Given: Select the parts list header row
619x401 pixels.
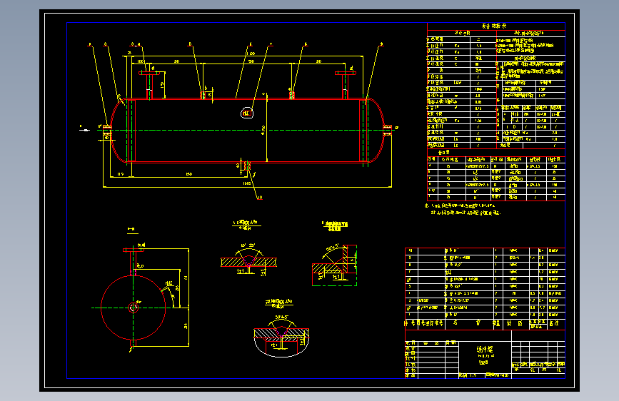Looking at the screenshot, I should 485,324.
